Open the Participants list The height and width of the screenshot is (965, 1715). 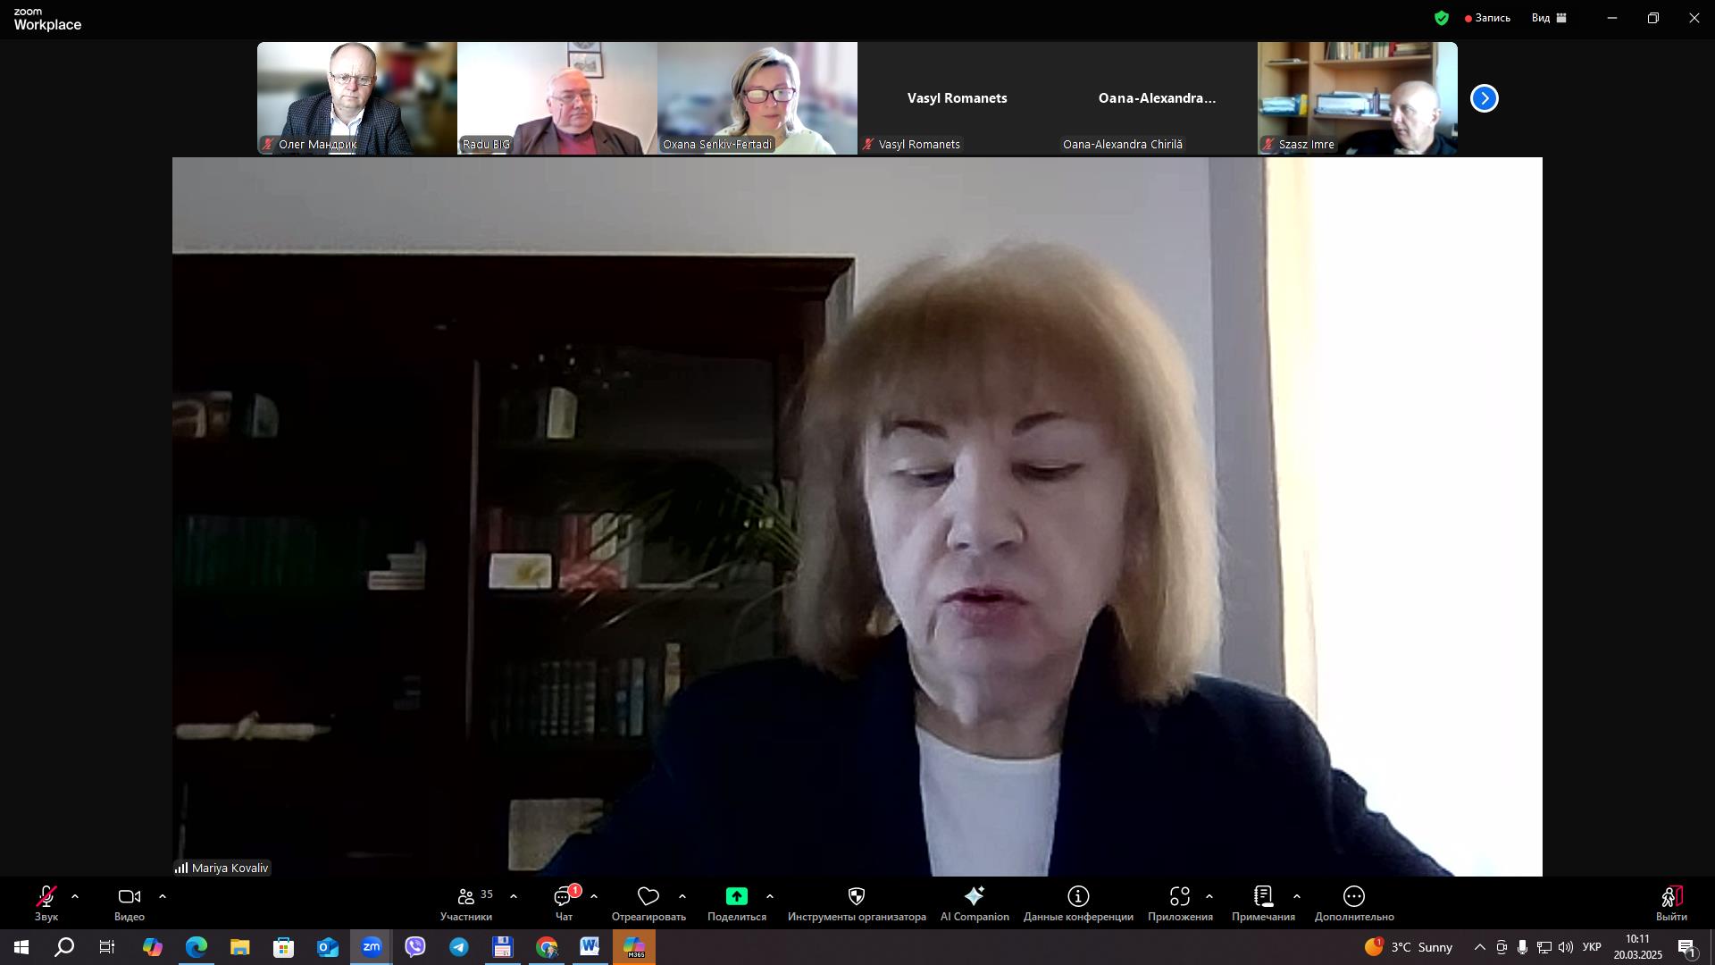pyautogui.click(x=465, y=896)
